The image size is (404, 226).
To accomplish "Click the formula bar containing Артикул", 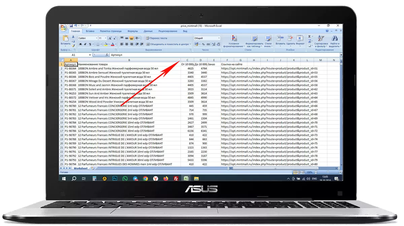I will [224, 55].
